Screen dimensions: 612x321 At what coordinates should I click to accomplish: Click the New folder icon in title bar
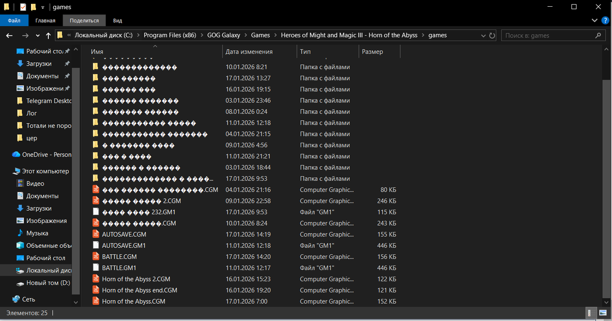point(33,7)
